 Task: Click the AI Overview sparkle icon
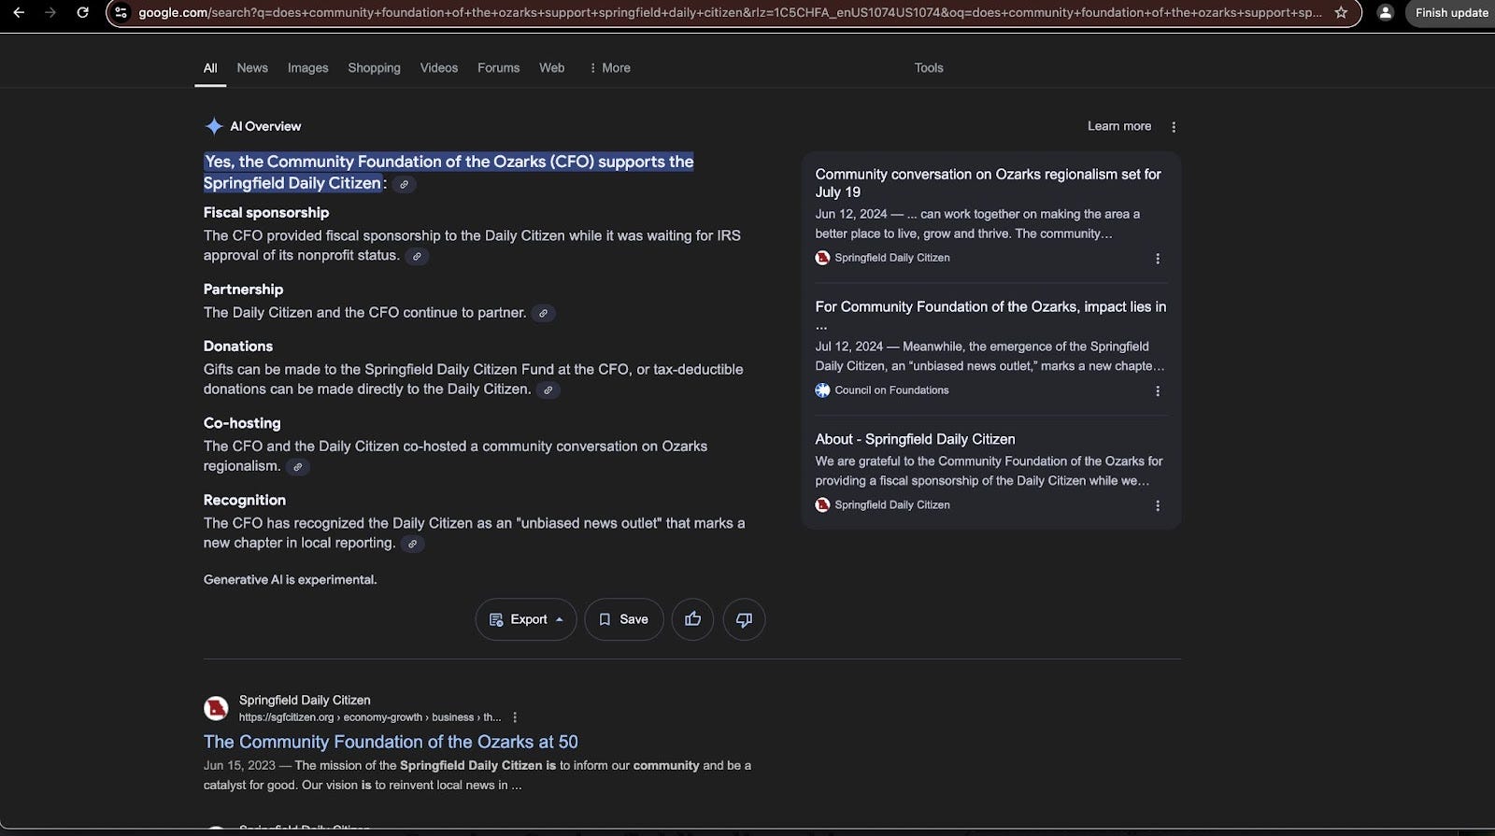click(x=214, y=126)
